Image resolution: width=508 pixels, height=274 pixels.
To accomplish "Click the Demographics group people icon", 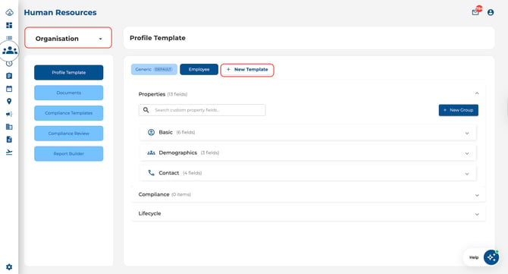I will tap(152, 153).
